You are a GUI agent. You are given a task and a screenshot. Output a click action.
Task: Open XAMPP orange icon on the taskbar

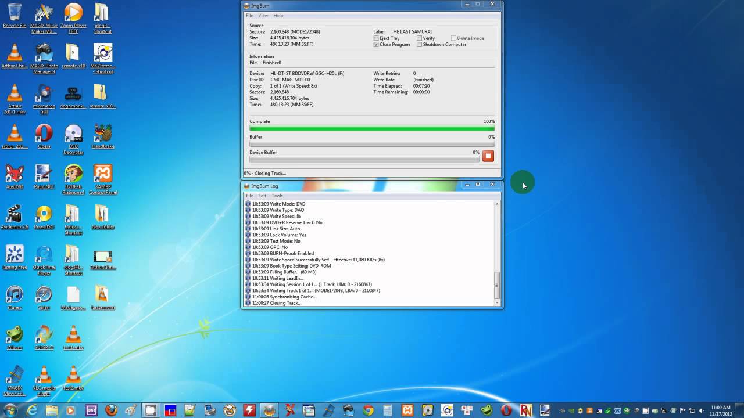pyautogui.click(x=407, y=410)
